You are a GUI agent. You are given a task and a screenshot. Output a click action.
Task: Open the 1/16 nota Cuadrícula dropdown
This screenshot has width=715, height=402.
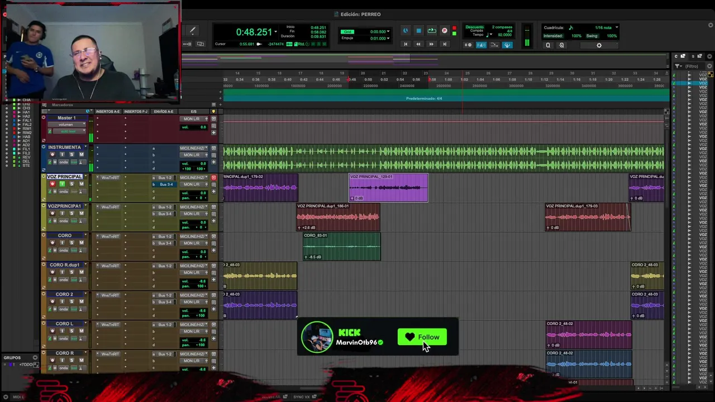point(616,27)
